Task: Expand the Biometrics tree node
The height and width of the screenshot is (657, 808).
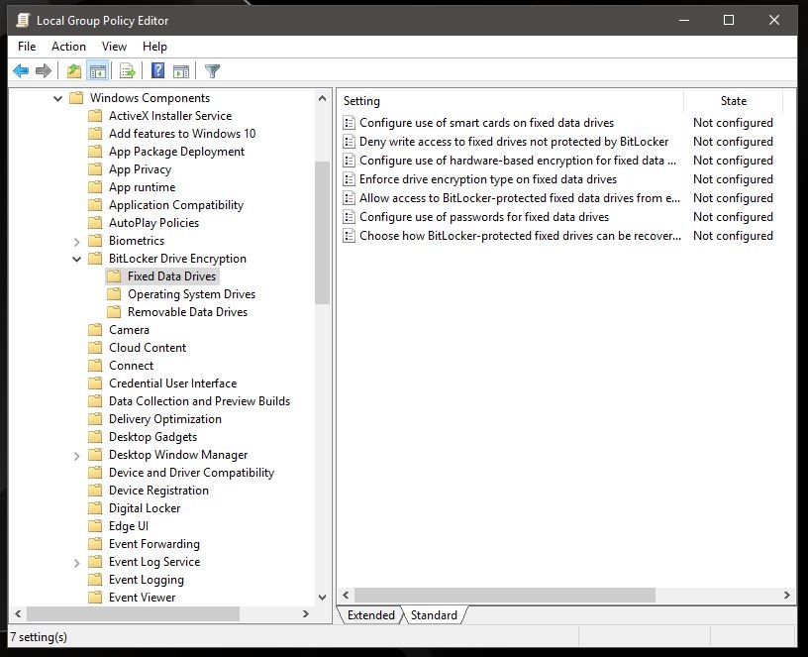Action: click(77, 241)
